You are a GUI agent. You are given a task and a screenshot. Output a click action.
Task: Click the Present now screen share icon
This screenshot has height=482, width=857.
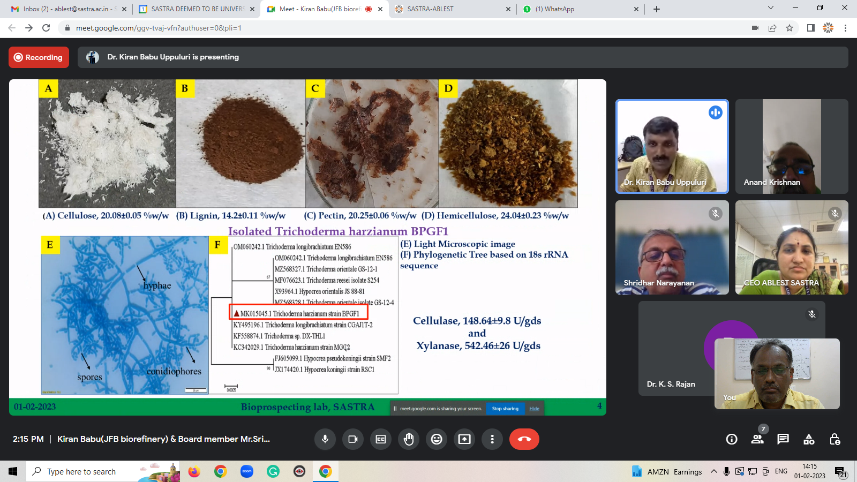click(464, 439)
